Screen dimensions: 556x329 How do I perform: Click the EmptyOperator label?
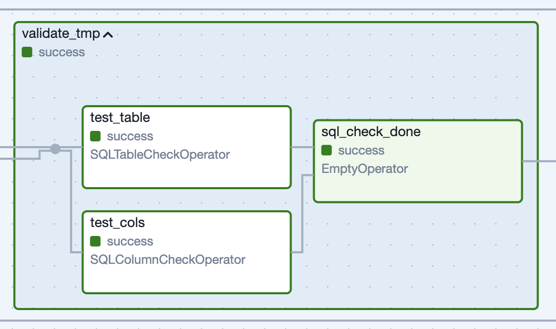[x=365, y=169]
